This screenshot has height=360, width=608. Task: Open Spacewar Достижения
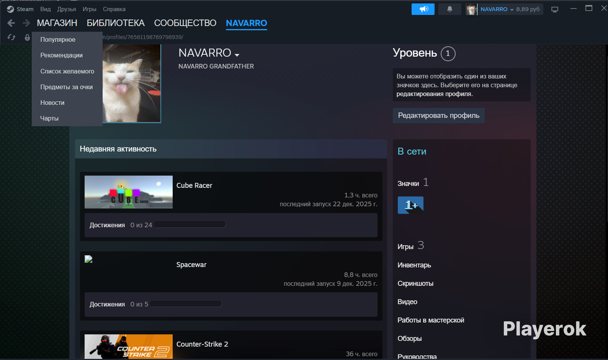(107, 305)
